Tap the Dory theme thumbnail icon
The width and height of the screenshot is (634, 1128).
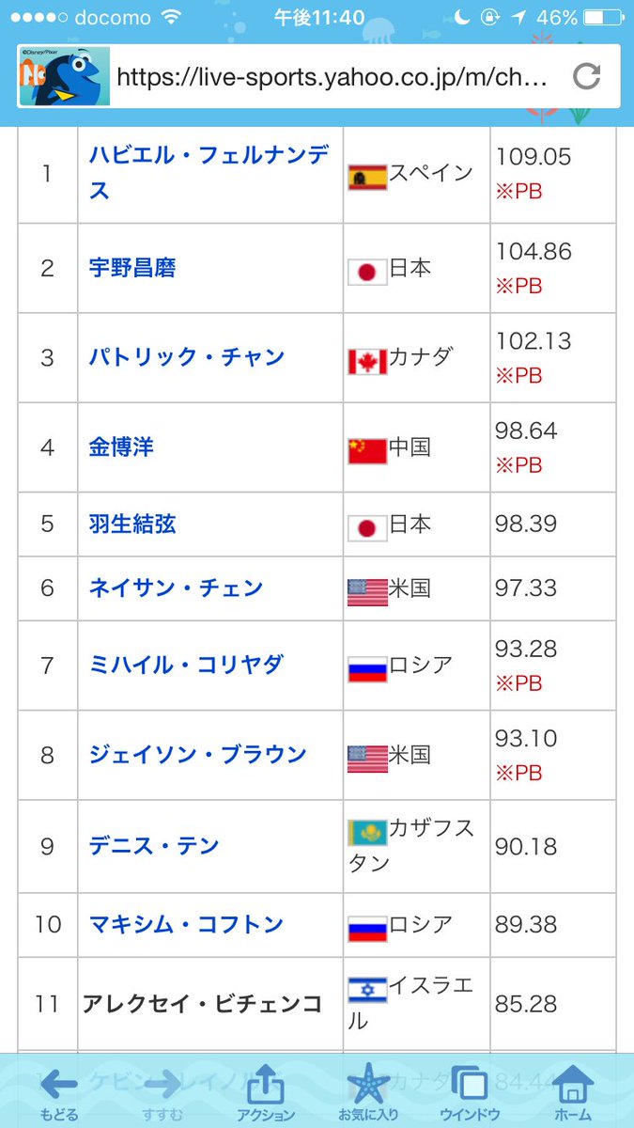pos(64,76)
